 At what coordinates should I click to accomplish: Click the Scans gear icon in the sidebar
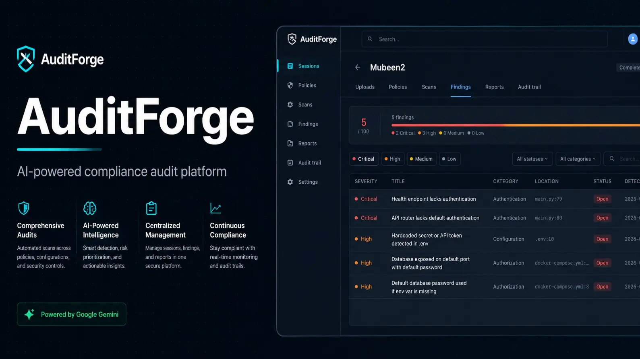(x=290, y=105)
